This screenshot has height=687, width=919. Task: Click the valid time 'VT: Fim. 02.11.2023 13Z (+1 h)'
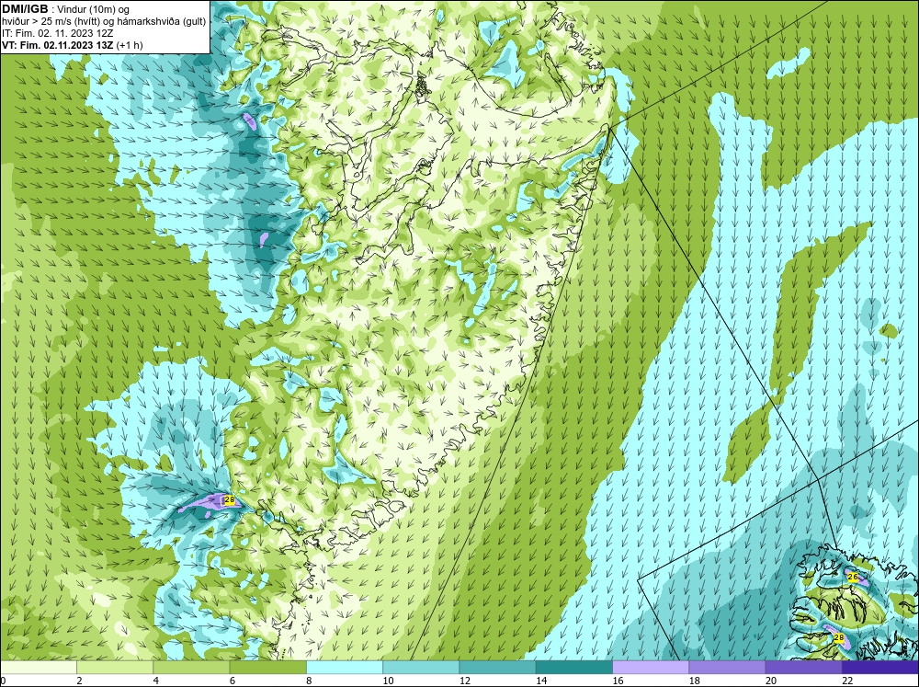[72, 45]
